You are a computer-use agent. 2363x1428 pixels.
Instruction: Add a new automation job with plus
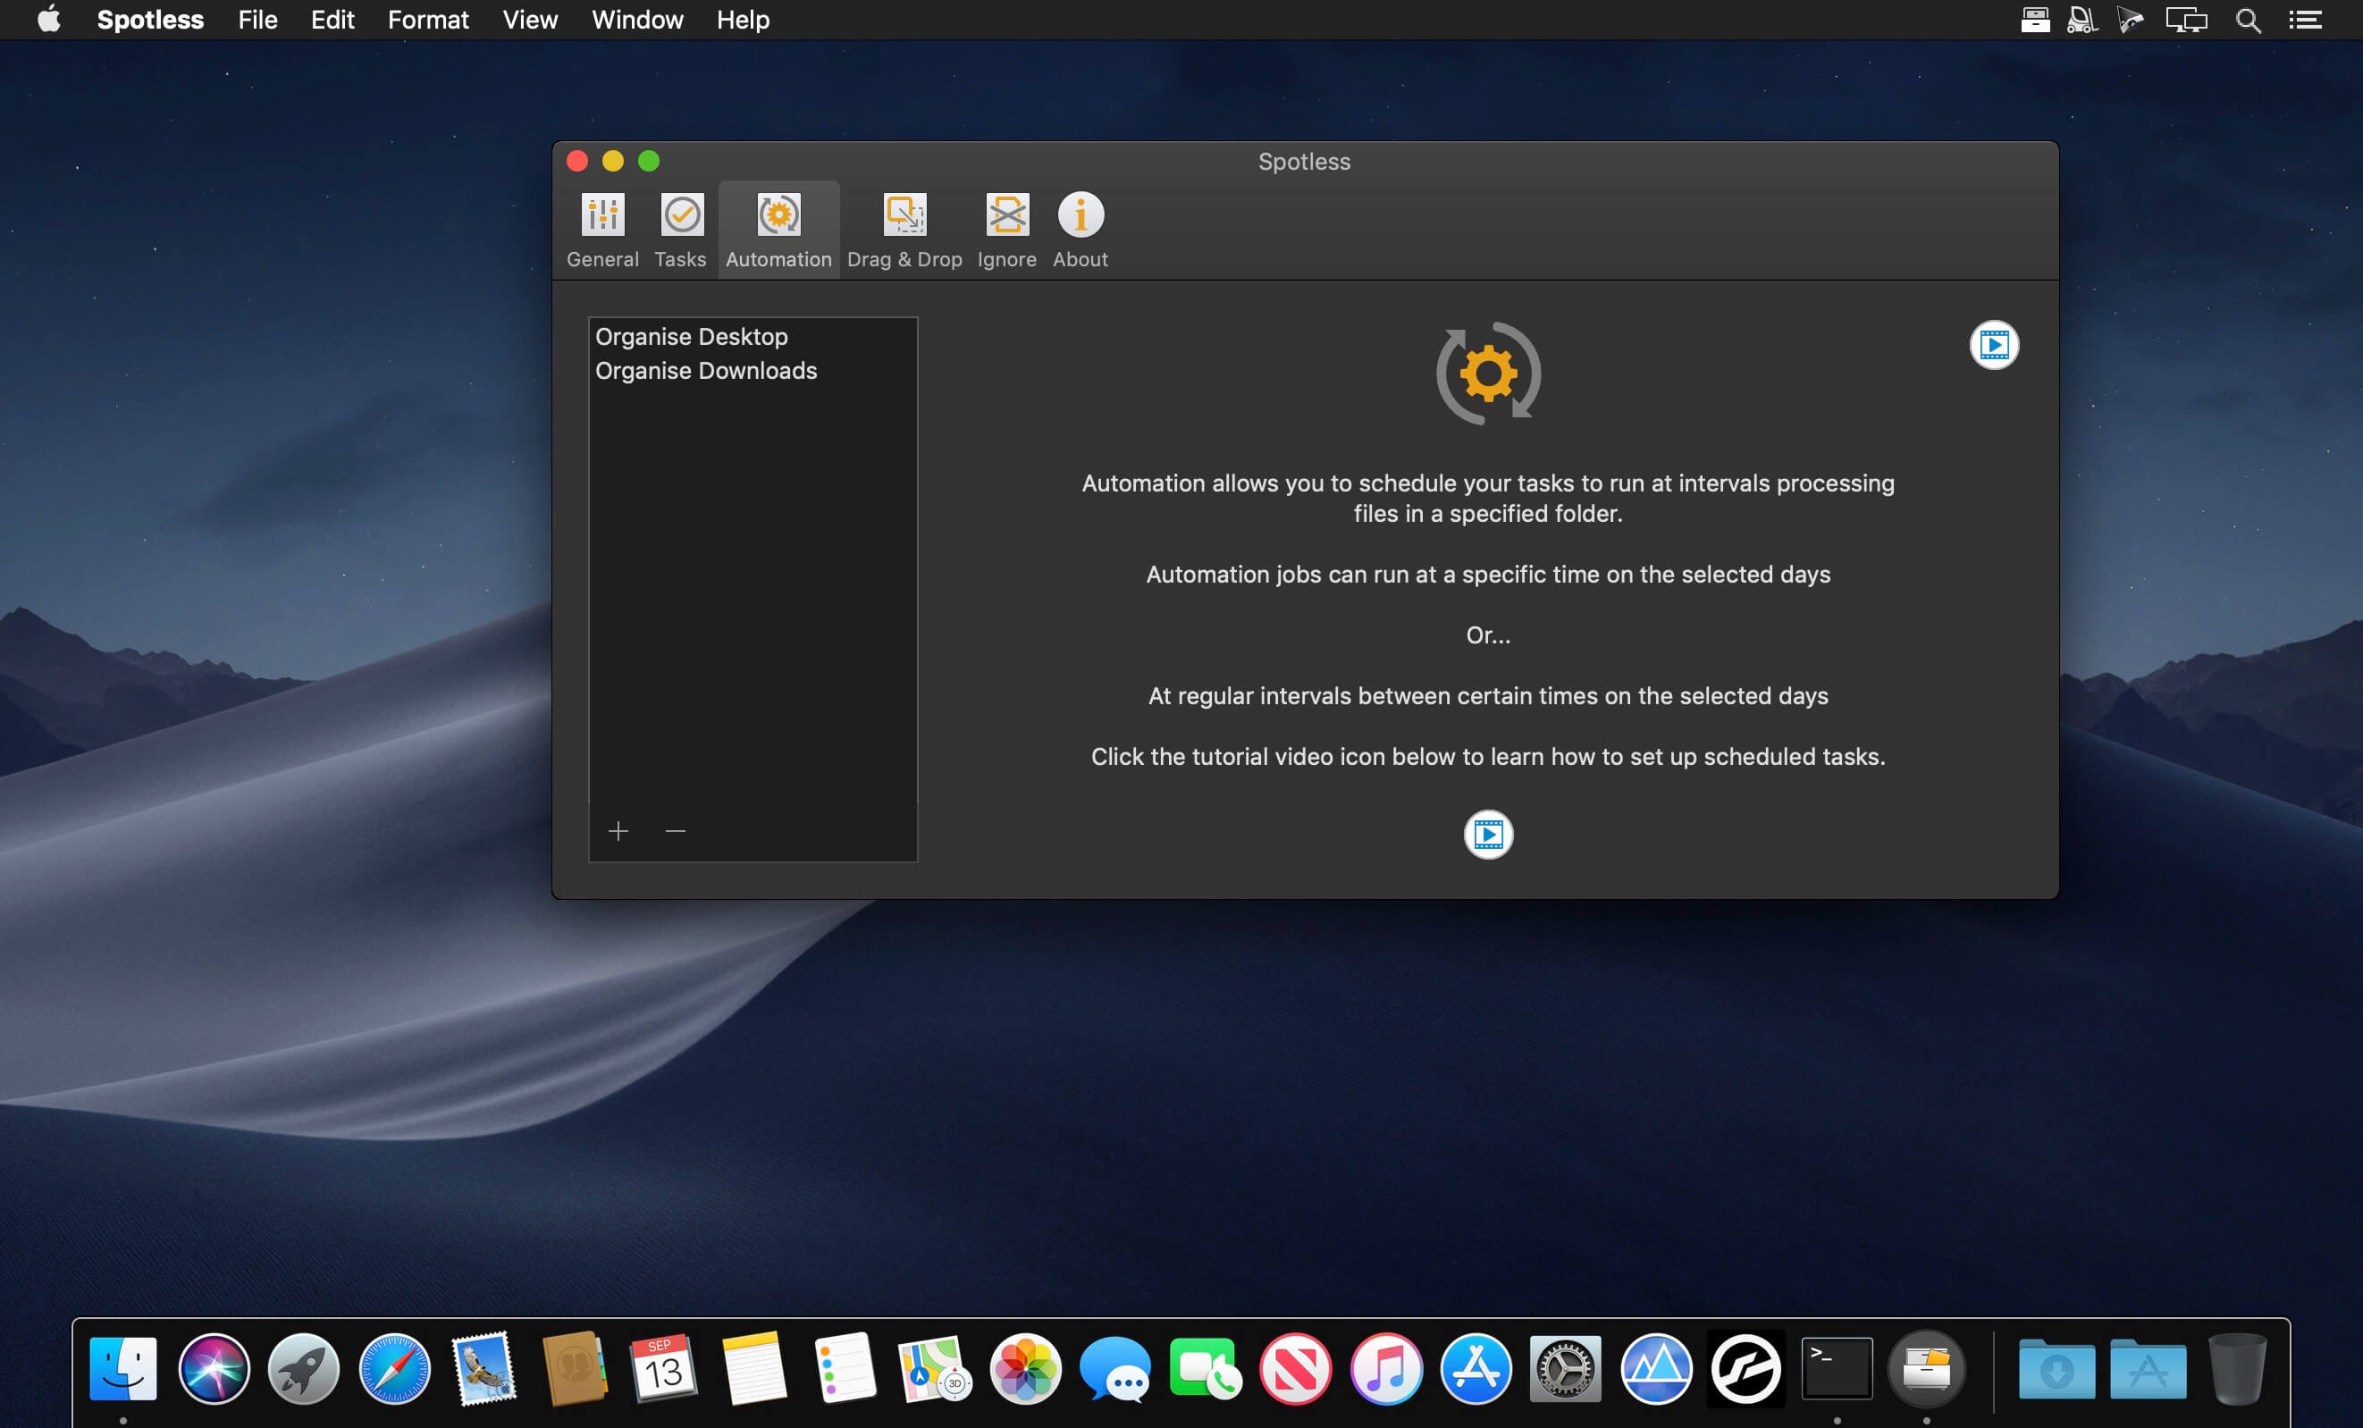618,830
